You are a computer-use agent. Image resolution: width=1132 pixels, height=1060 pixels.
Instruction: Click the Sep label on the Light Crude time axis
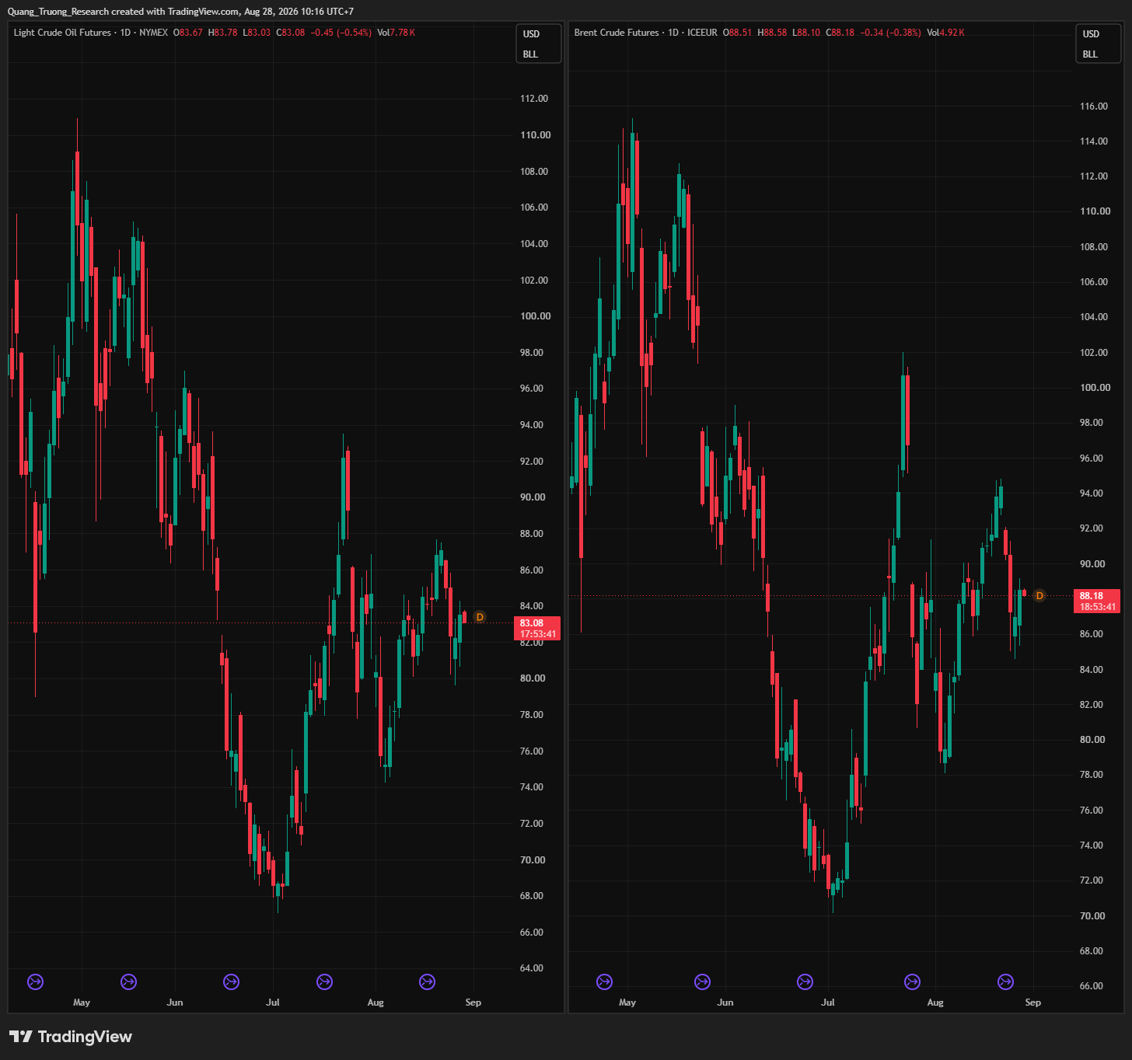click(x=473, y=1002)
